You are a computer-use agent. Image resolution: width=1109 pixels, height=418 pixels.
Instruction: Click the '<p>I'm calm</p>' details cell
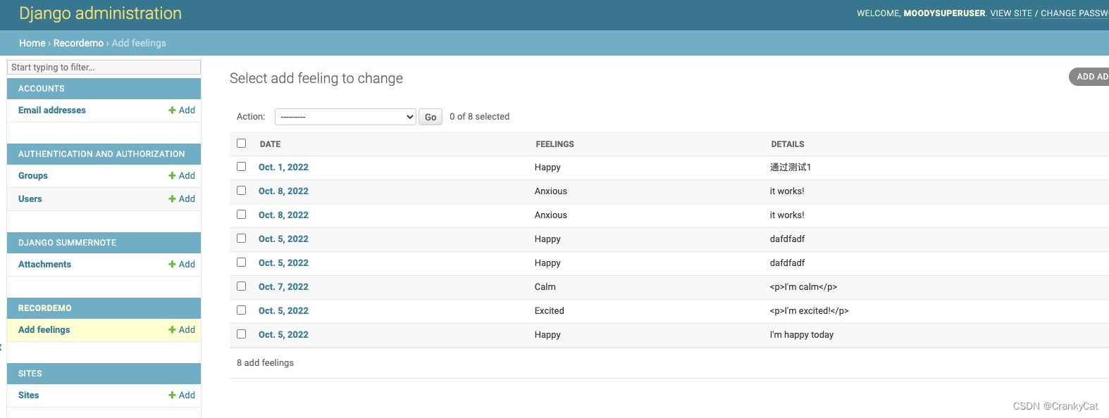pyautogui.click(x=803, y=287)
